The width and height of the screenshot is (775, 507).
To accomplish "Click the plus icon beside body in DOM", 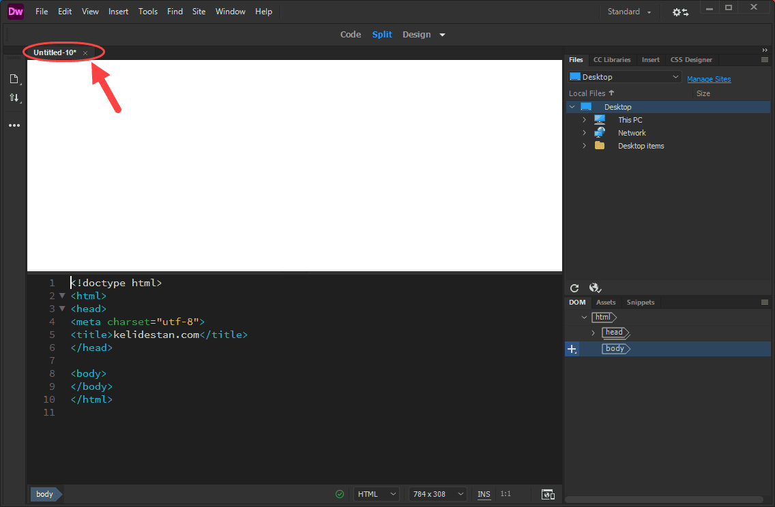I will click(x=572, y=349).
